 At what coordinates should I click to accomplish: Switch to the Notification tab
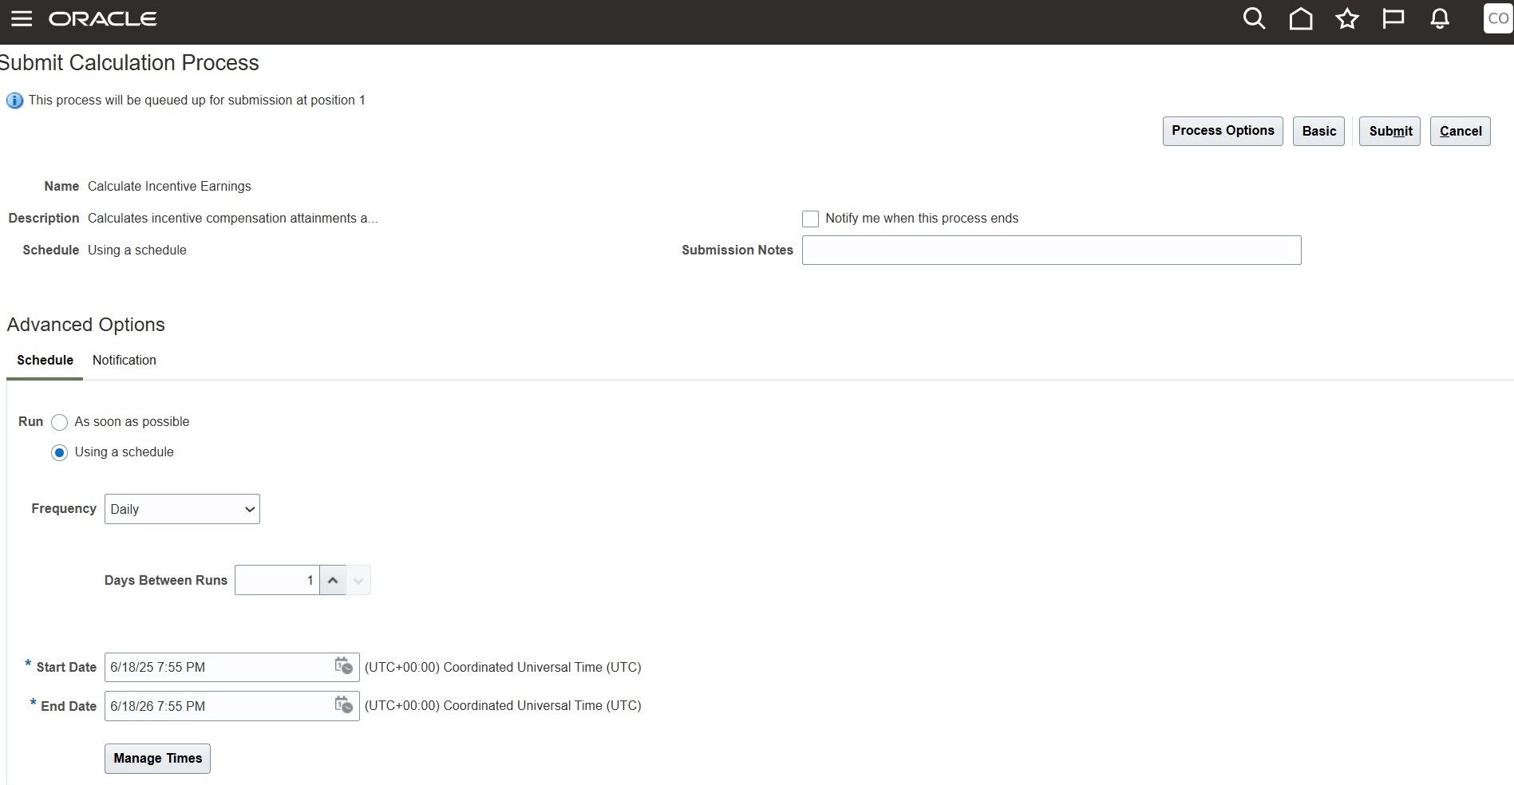[x=125, y=361]
